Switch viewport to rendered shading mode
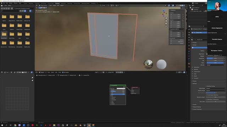The width and height of the screenshot is (227, 127). pos(184,6)
